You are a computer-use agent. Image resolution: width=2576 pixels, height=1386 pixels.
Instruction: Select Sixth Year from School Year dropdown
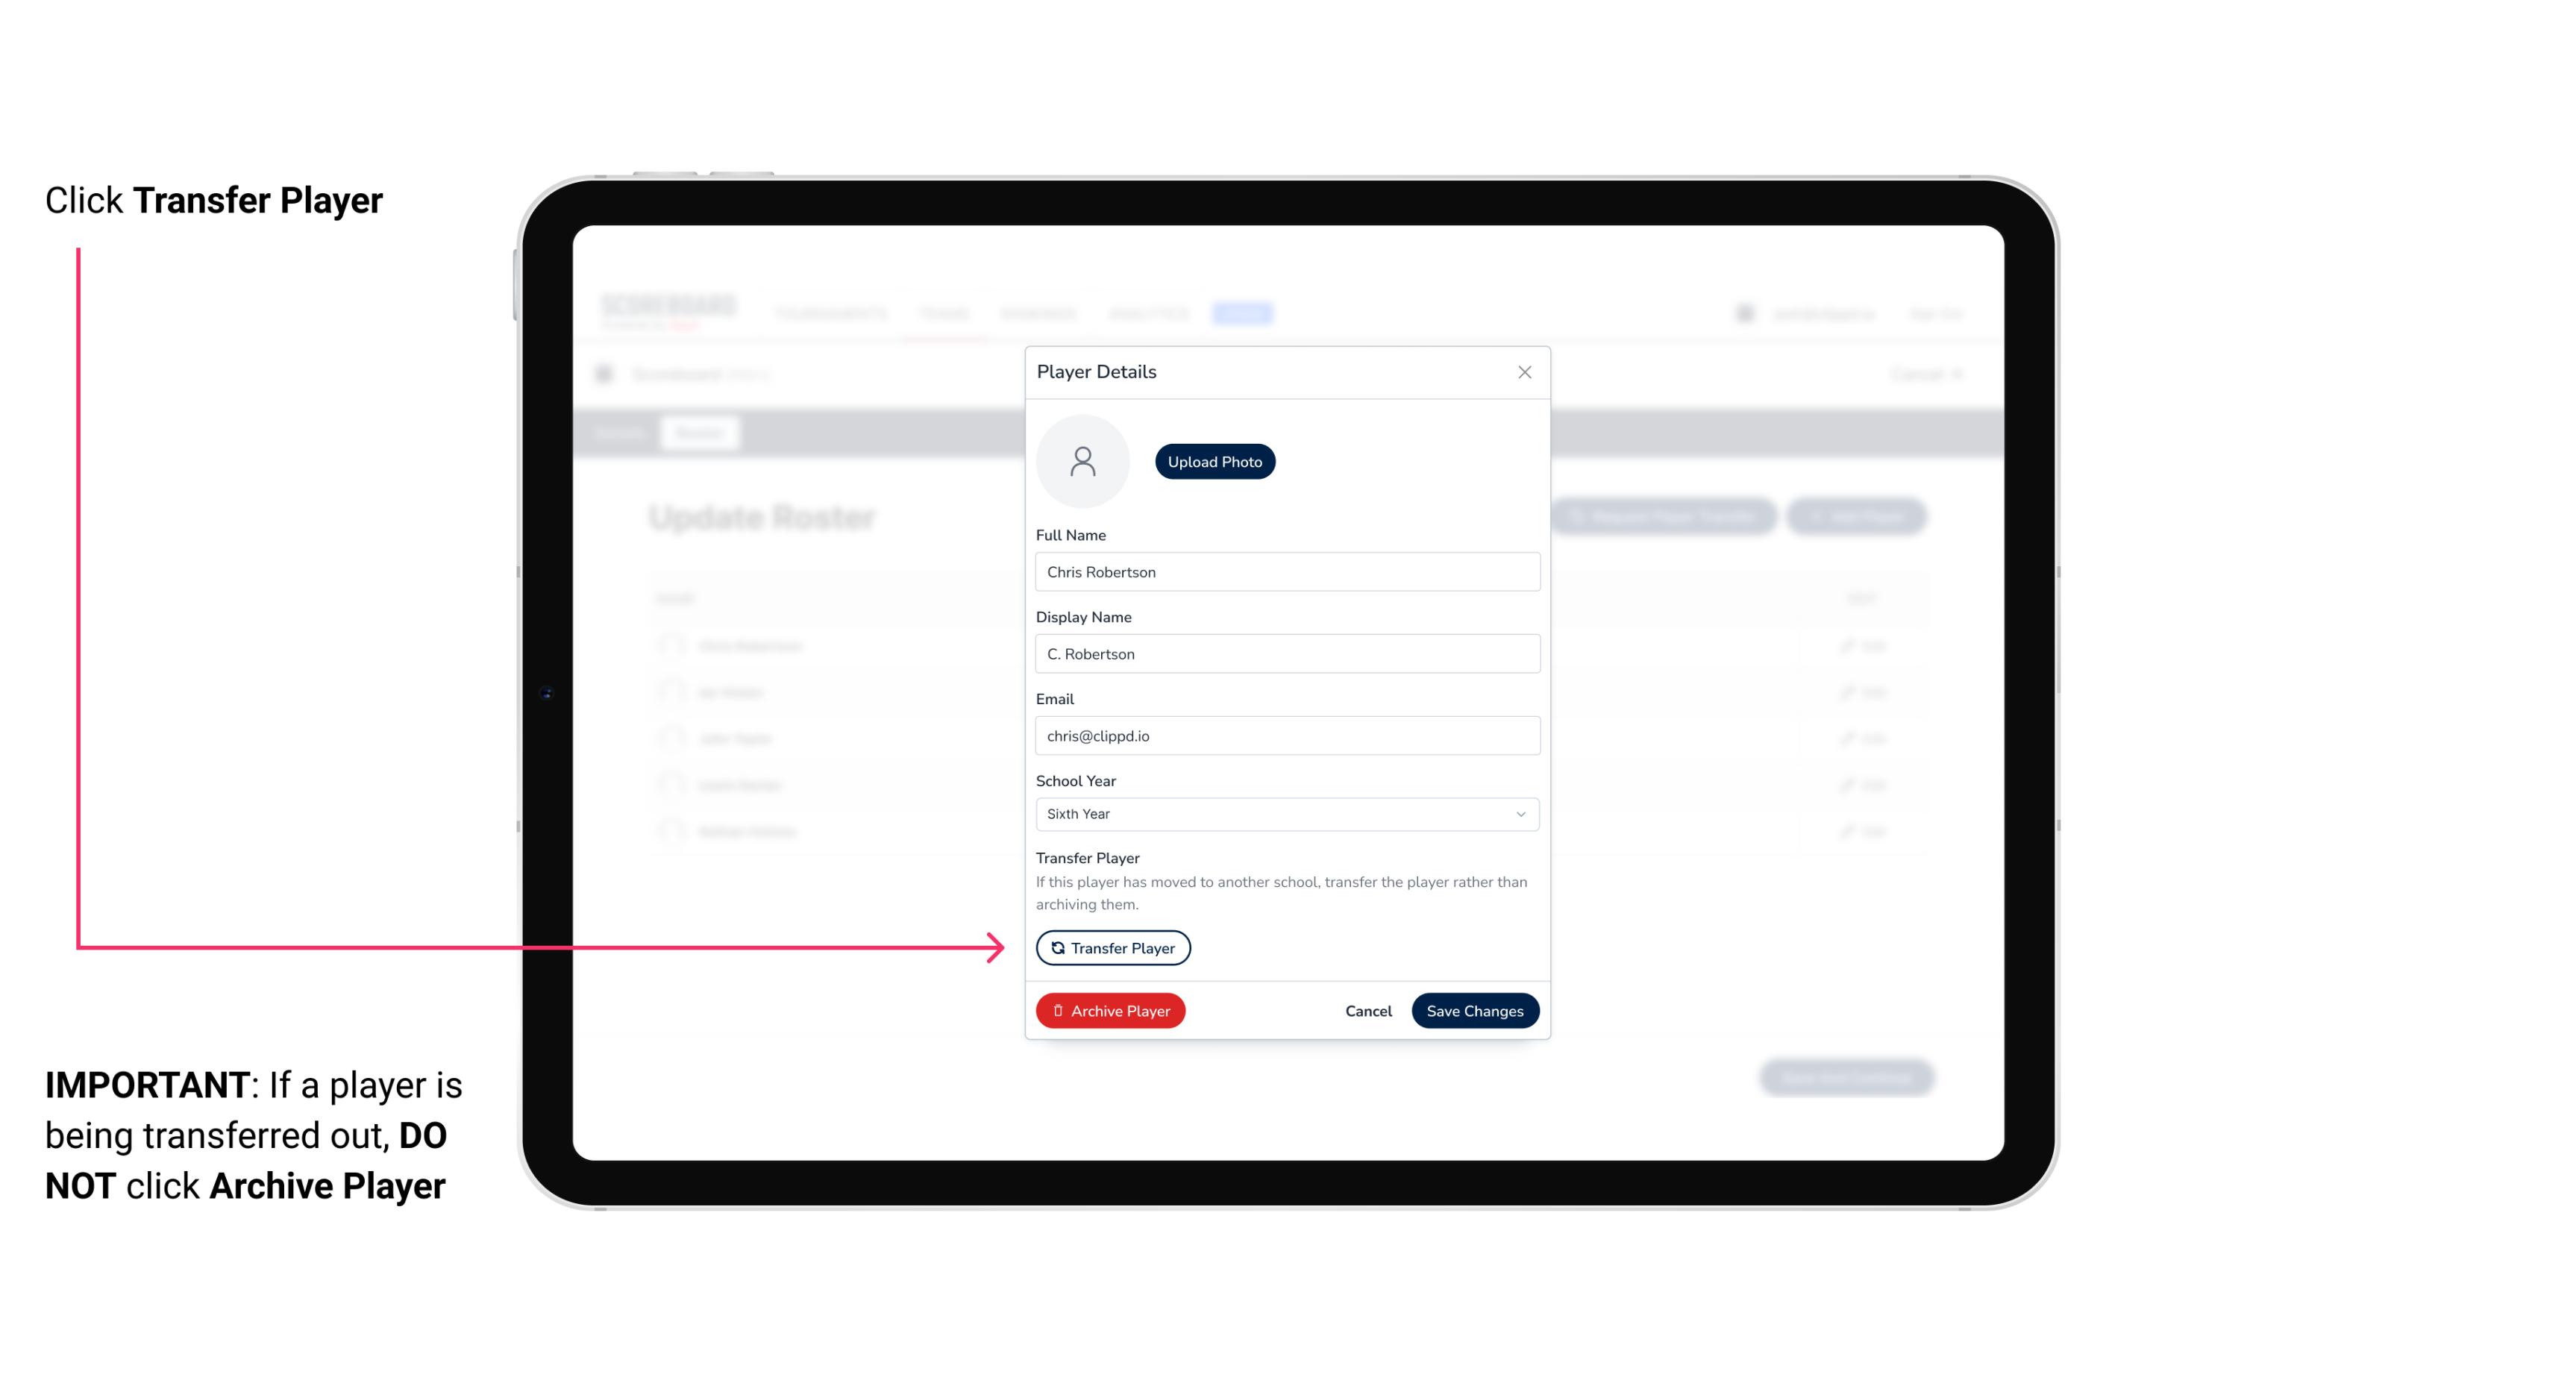[1284, 812]
